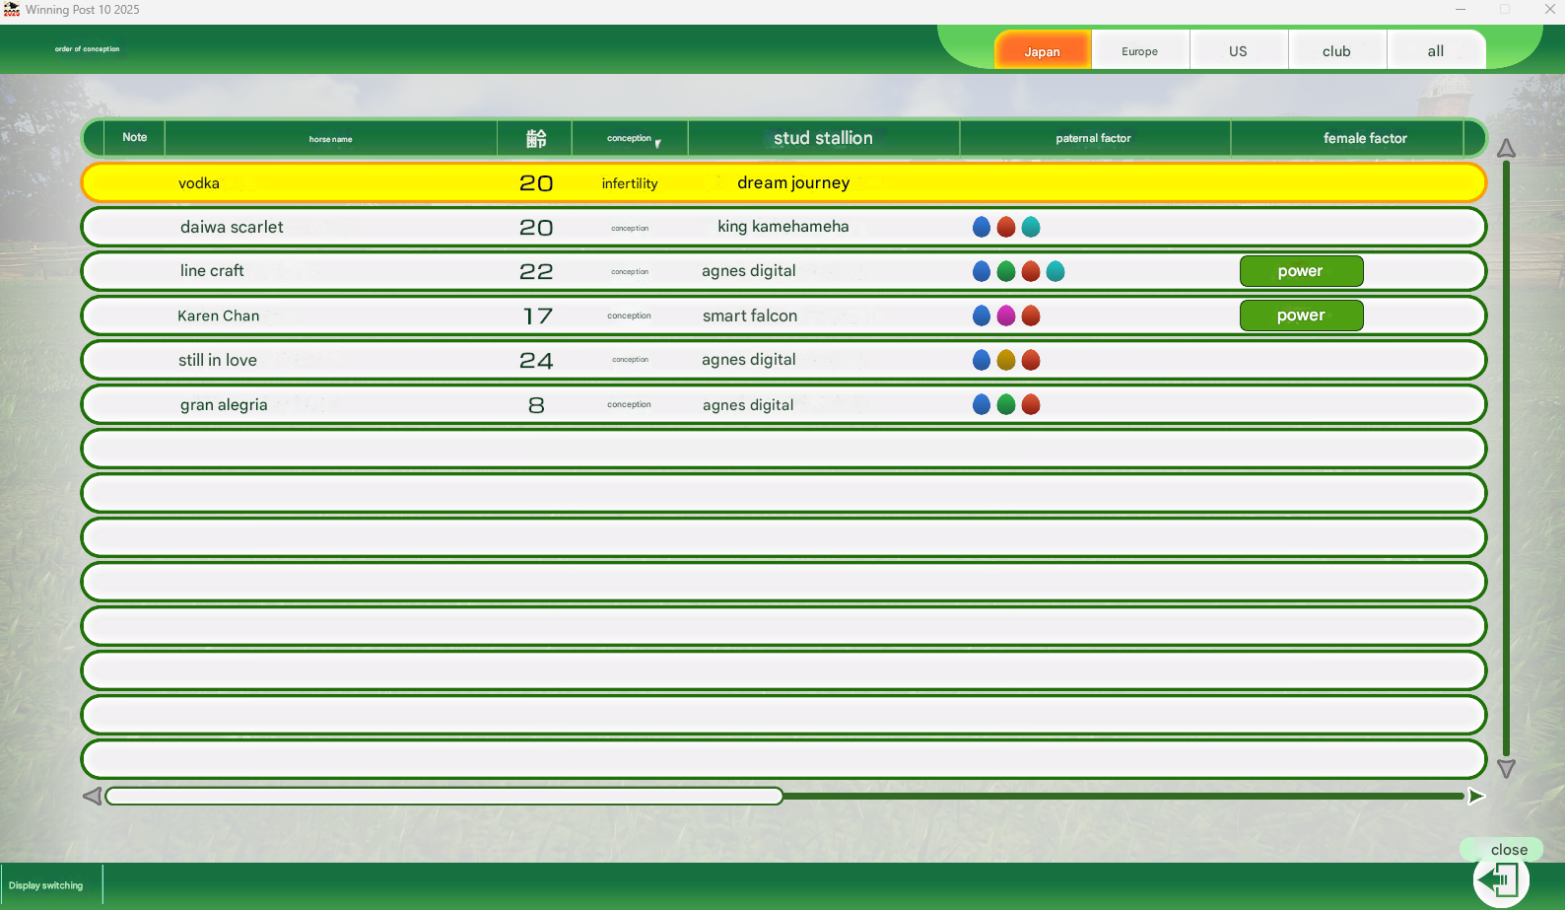Close the Winning Post window with the X
Image resolution: width=1565 pixels, height=910 pixels.
pyautogui.click(x=1549, y=10)
